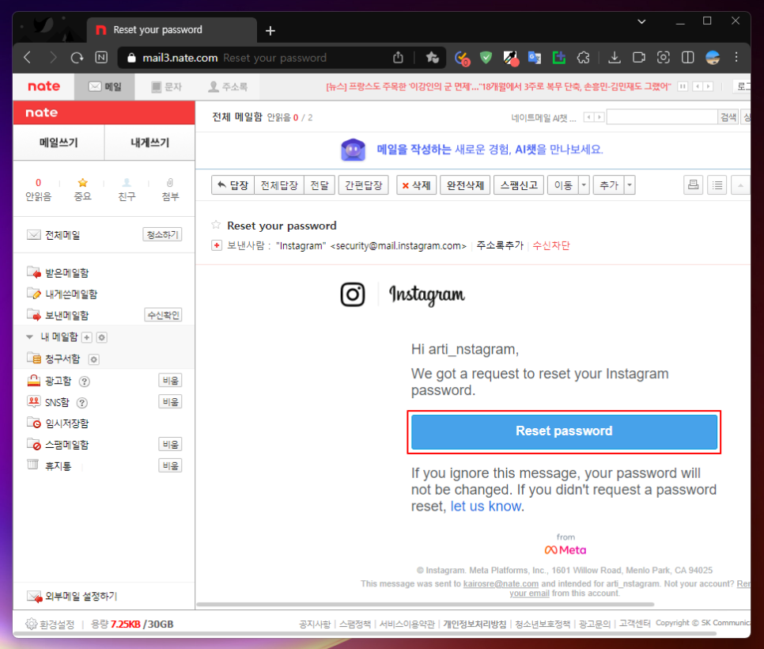Star the Reset your password email
The image size is (764, 649).
pos(216,225)
